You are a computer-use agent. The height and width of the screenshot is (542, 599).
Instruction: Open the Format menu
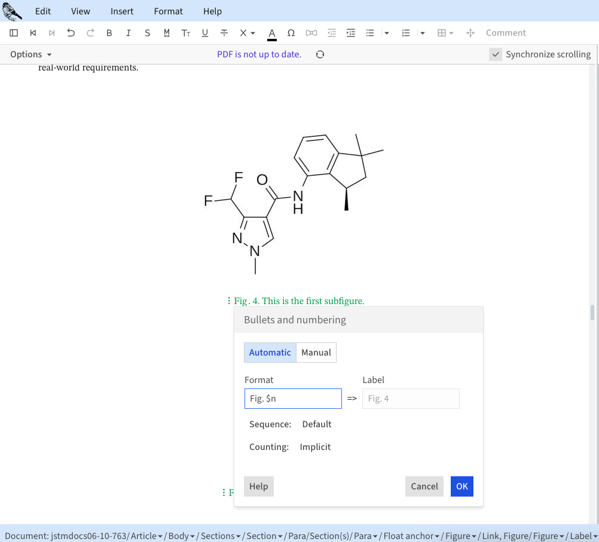[x=169, y=11]
